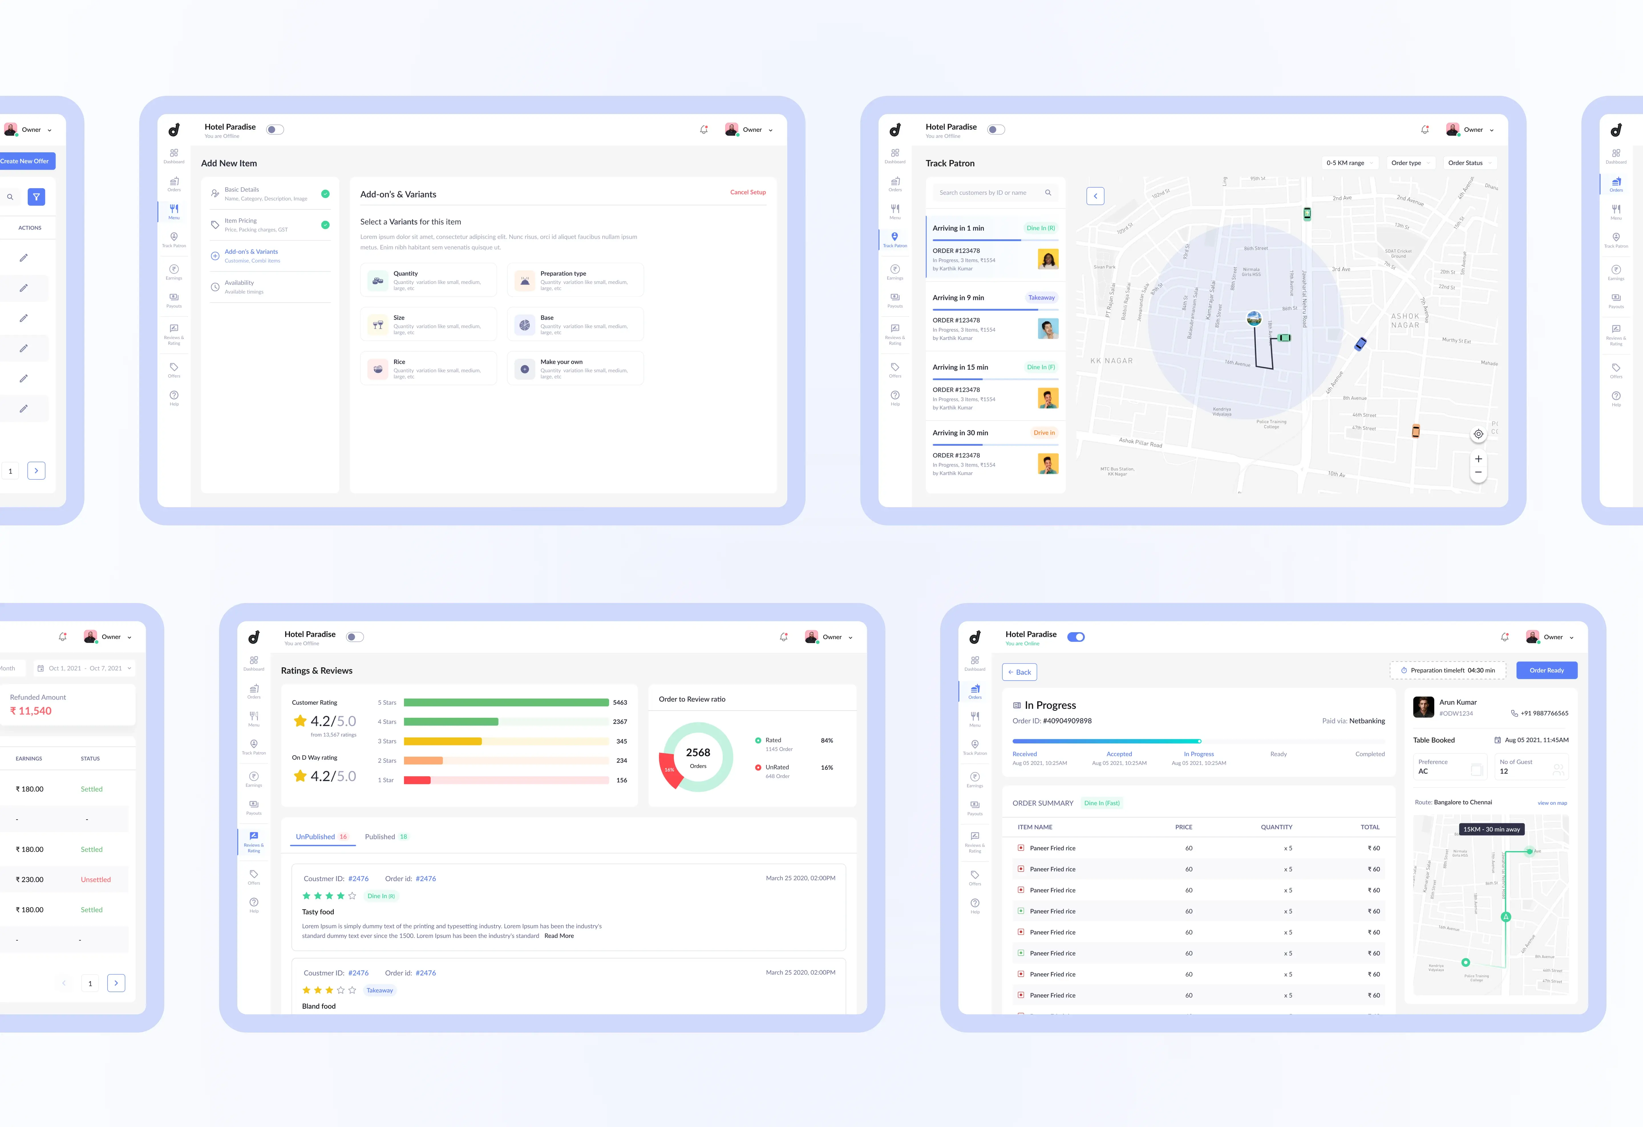1643x1127 pixels.
Task: Click the filter icon in offers panel
Action: (36, 197)
